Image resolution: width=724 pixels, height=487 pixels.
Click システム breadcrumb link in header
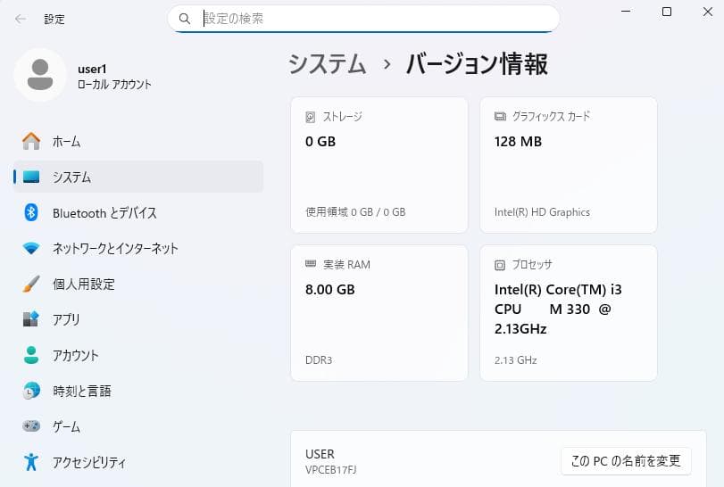click(x=328, y=63)
